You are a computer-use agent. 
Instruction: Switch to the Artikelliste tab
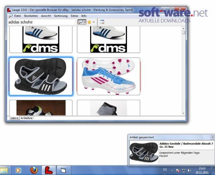(x=26, y=118)
